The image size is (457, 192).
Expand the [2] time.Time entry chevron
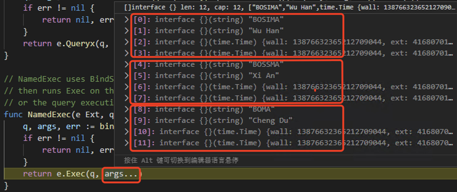click(126, 42)
